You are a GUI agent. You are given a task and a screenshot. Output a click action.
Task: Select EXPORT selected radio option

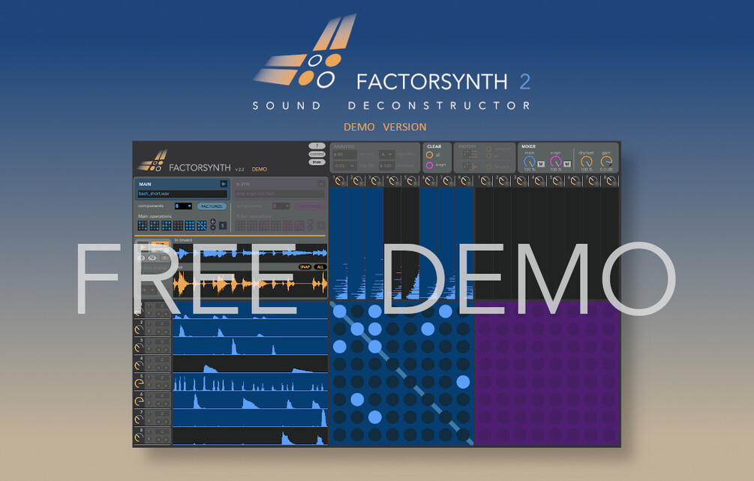(489, 149)
